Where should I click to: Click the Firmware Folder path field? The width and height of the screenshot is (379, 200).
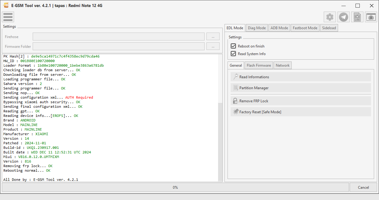[x=118, y=46]
